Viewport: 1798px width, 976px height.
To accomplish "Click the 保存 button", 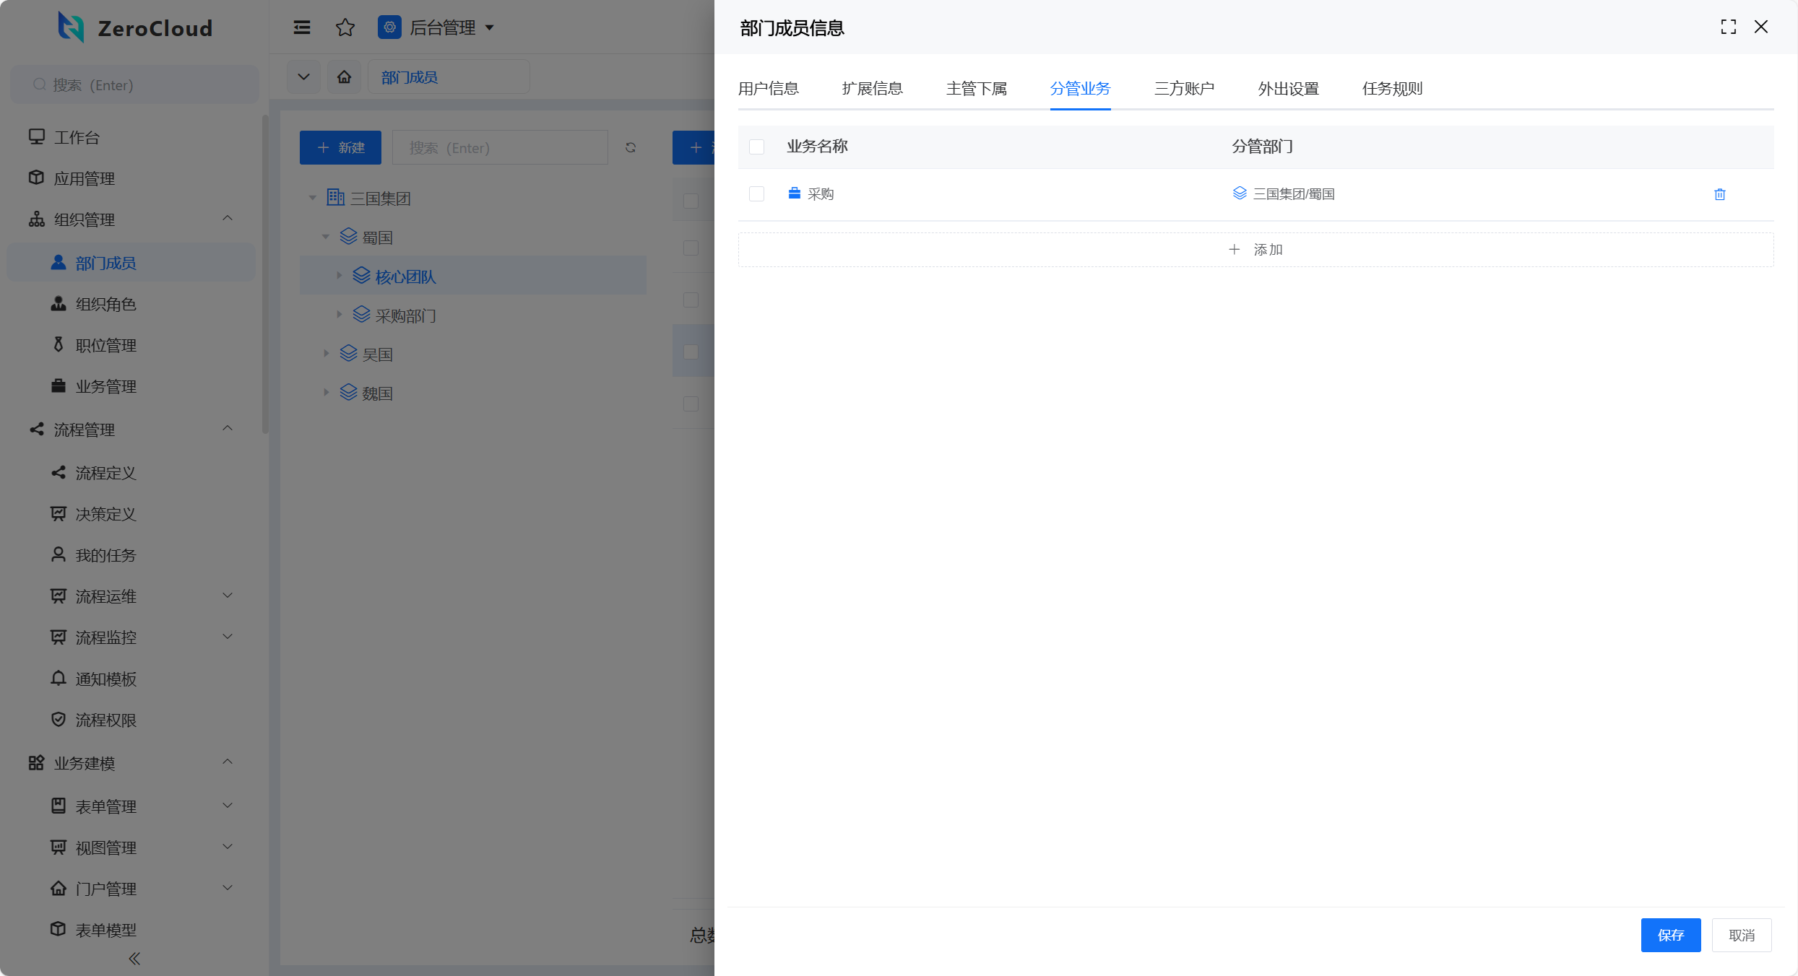I will (x=1670, y=935).
